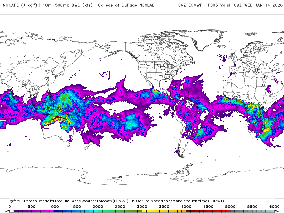Image resolution: width=284 pixels, height=213 pixels.
Task: Click the 6000 label on the color scale
Action: pos(274,207)
